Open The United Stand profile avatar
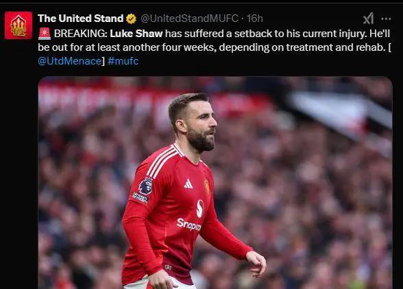 click(19, 25)
